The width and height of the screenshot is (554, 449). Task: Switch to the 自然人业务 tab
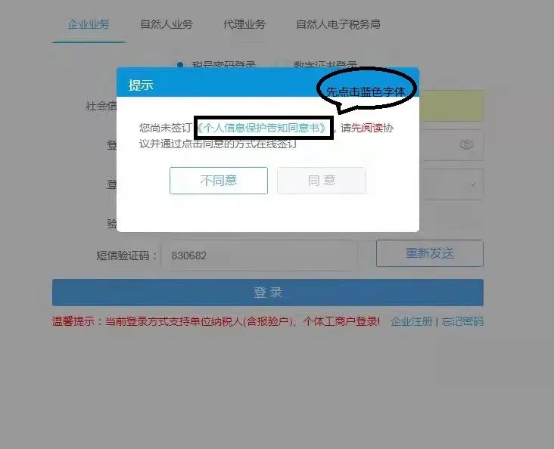(167, 24)
